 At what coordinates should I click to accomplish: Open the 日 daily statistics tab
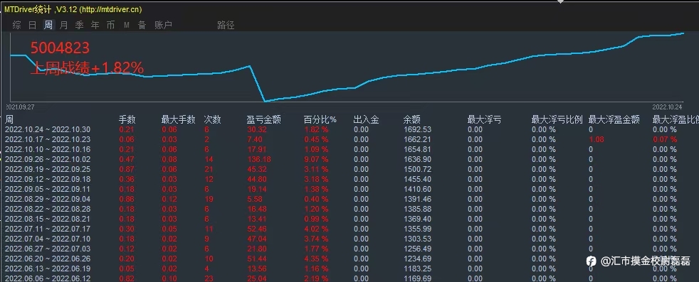tap(33, 26)
